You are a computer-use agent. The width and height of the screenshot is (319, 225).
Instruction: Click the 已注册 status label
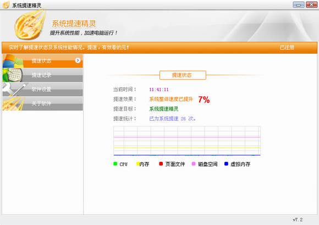[287, 48]
